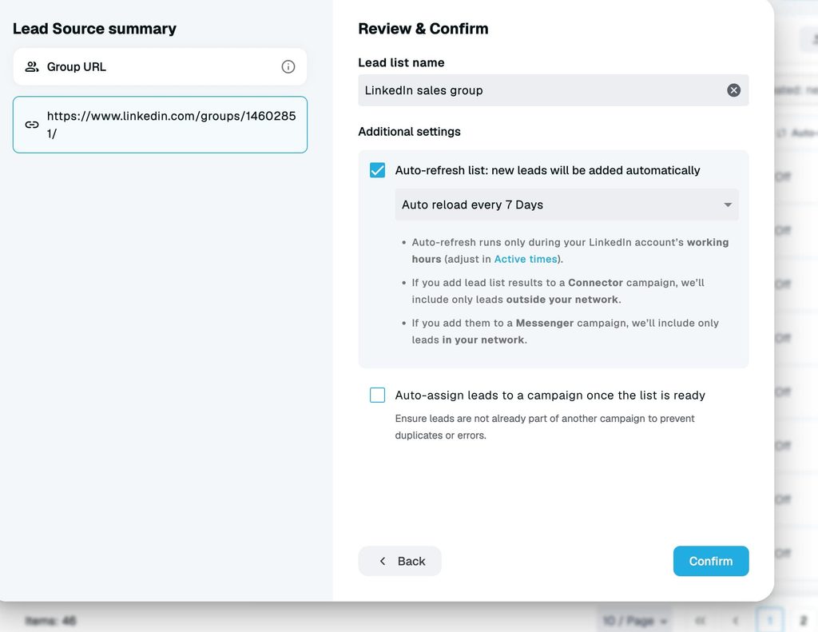Viewport: 818px width, 632px height.
Task: Clear the lead list name field
Action: point(733,90)
